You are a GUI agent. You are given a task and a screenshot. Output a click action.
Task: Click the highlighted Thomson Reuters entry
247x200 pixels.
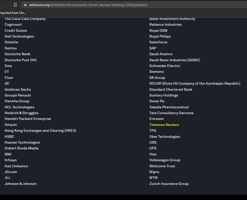(164, 125)
